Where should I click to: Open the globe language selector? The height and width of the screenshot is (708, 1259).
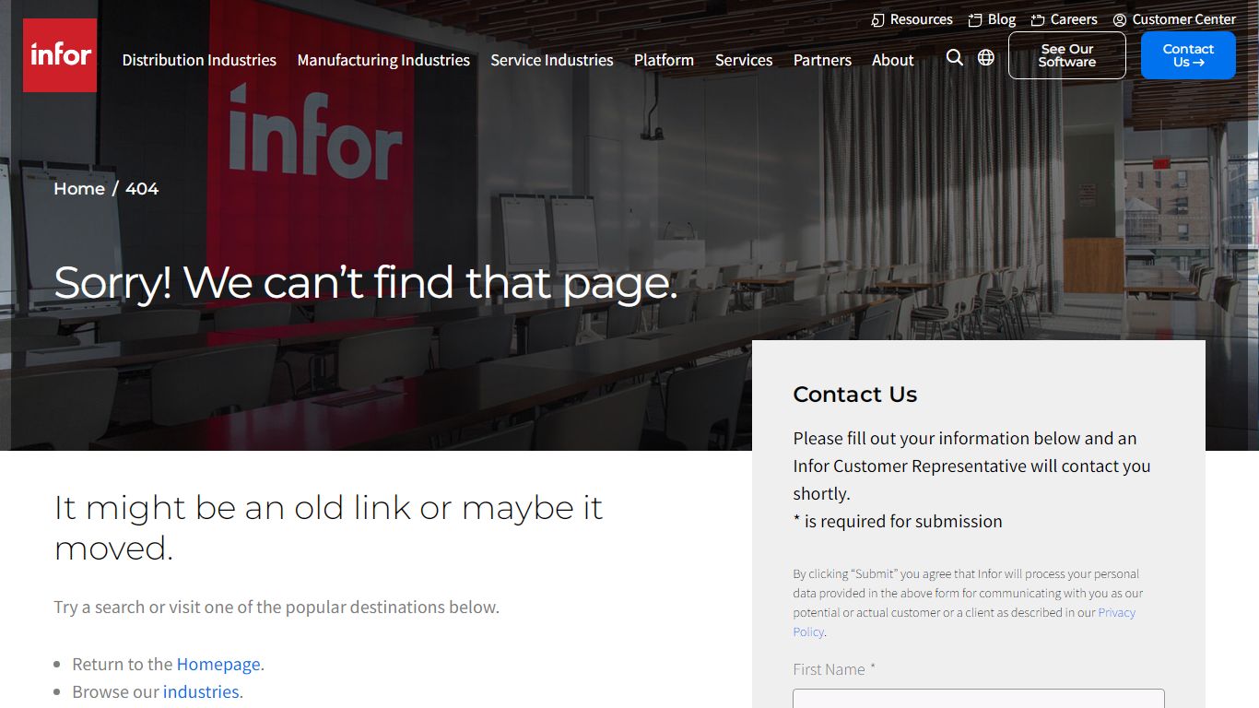(986, 58)
